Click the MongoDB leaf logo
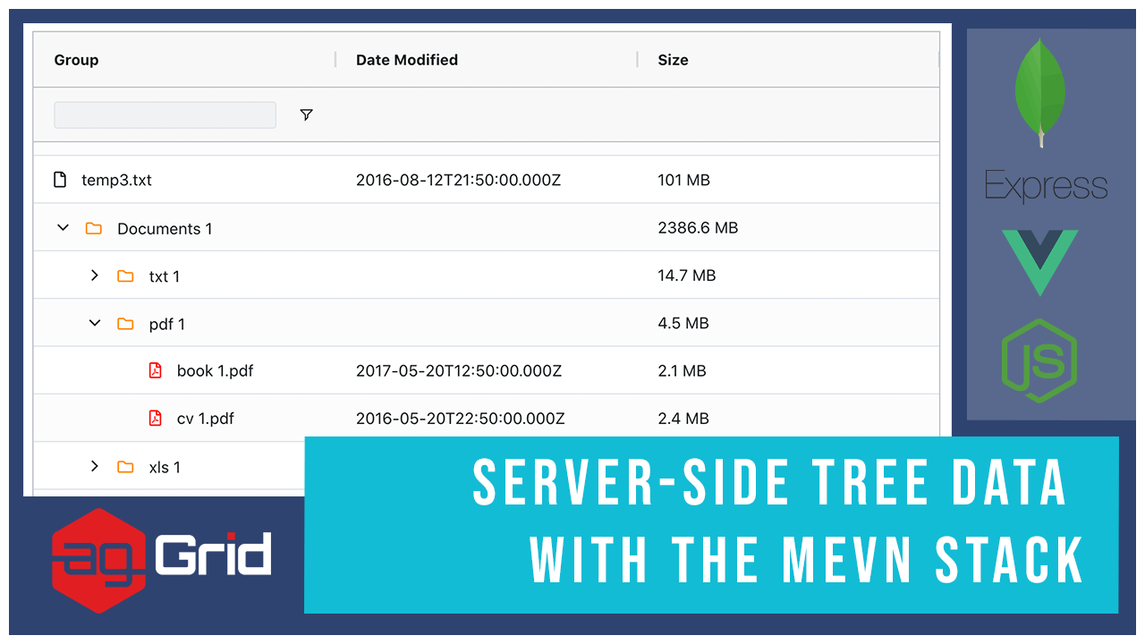1145x644 pixels. [1040, 92]
